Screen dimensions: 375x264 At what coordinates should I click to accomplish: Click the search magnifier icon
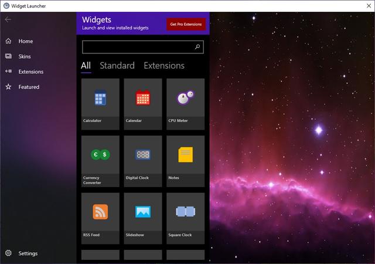click(197, 47)
